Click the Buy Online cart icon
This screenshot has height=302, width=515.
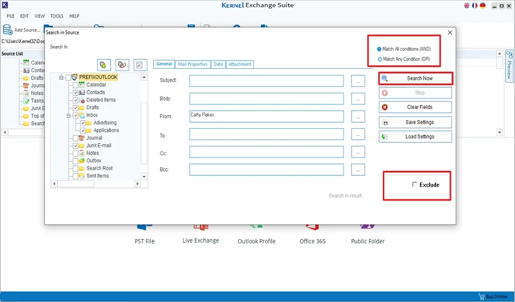482,297
